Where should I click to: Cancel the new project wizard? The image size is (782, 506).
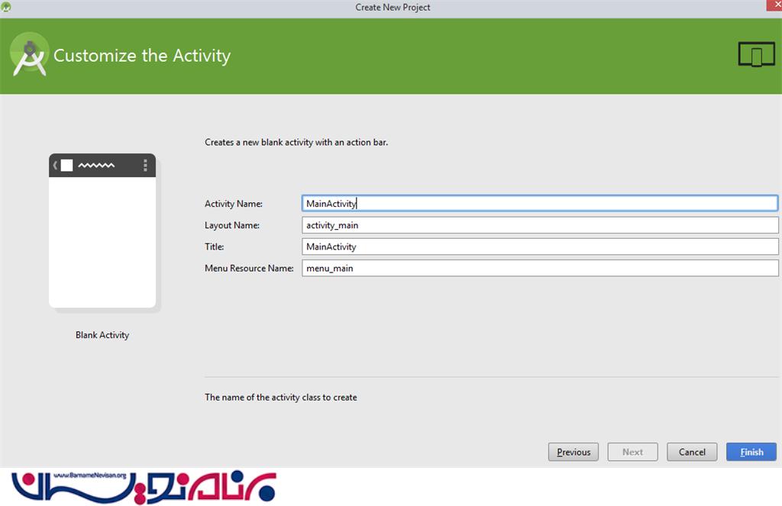[x=692, y=452]
